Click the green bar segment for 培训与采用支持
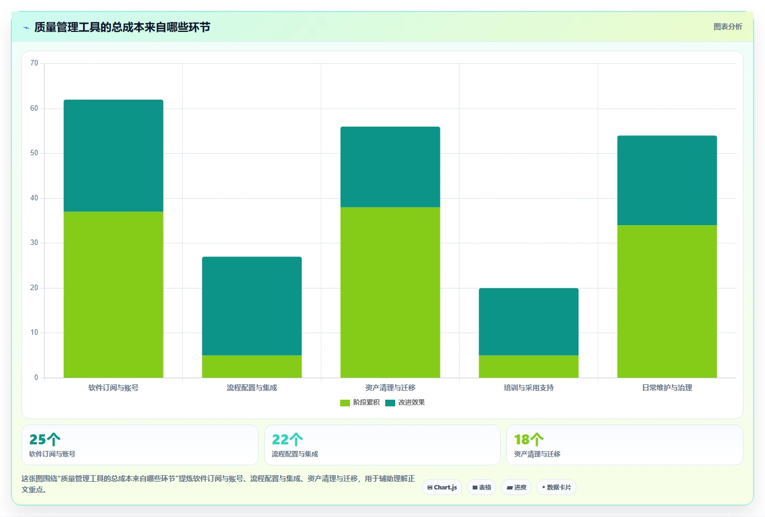Image resolution: width=765 pixels, height=517 pixels. (x=529, y=366)
